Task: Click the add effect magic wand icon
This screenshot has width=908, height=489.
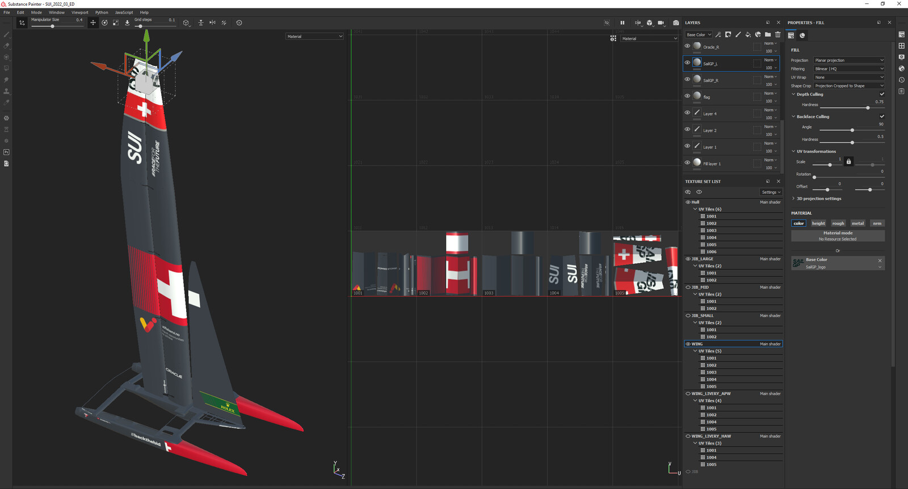Action: [718, 35]
